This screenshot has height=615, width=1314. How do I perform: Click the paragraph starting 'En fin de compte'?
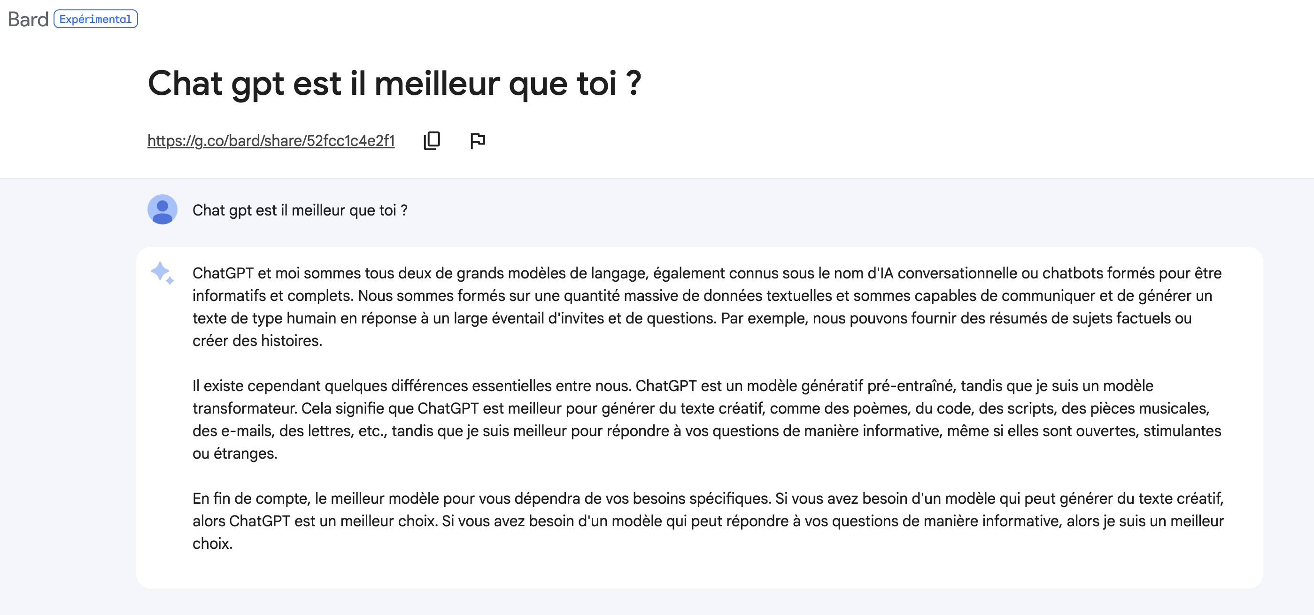(708, 521)
